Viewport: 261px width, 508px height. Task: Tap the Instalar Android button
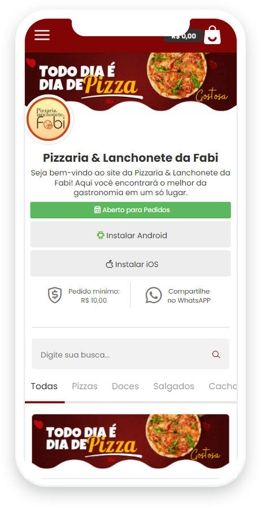point(130,235)
